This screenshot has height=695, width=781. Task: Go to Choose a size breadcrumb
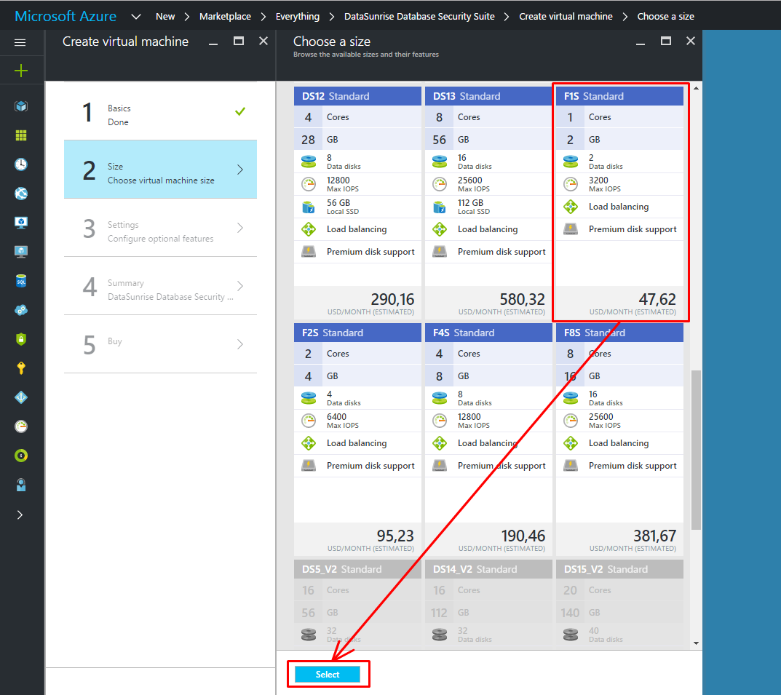click(665, 17)
